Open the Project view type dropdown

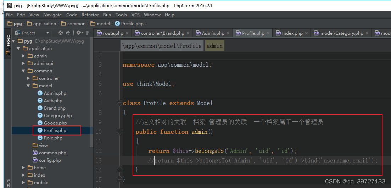coord(48,33)
